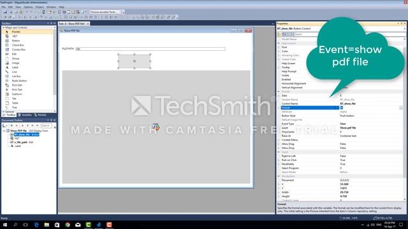Collapse the Details section in Properties
Image resolution: width=408 pixels, height=229 pixels.
pos(279,92)
